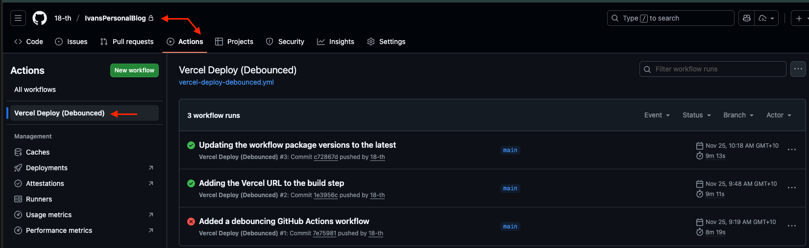This screenshot has height=248, width=809.
Task: Focus the Filter workflow runs field
Action: (713, 69)
